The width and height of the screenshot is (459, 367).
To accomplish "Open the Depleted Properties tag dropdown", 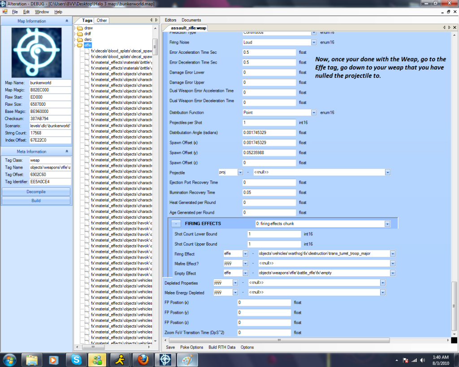I will click(383, 283).
